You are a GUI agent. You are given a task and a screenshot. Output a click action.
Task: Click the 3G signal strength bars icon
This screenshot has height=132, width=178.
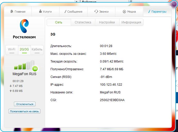click(x=24, y=65)
